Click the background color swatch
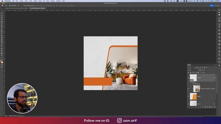This screenshot has height=124, width=221. click(x=2, y=62)
